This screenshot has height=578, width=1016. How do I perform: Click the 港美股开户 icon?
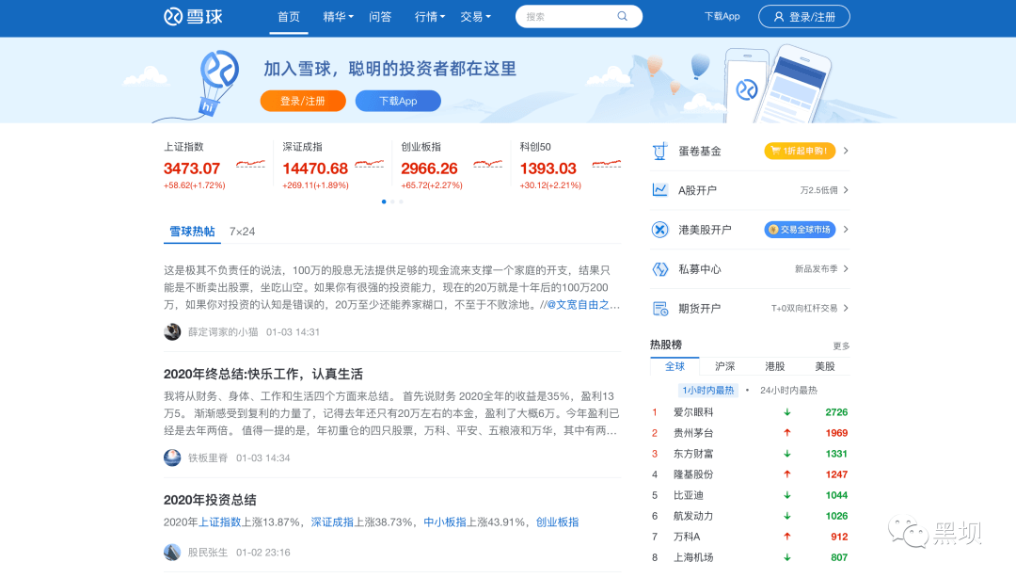(x=659, y=230)
